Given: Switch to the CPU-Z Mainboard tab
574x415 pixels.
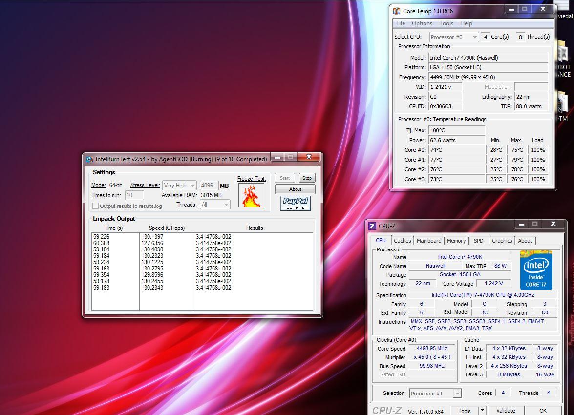Looking at the screenshot, I should coord(429,241).
